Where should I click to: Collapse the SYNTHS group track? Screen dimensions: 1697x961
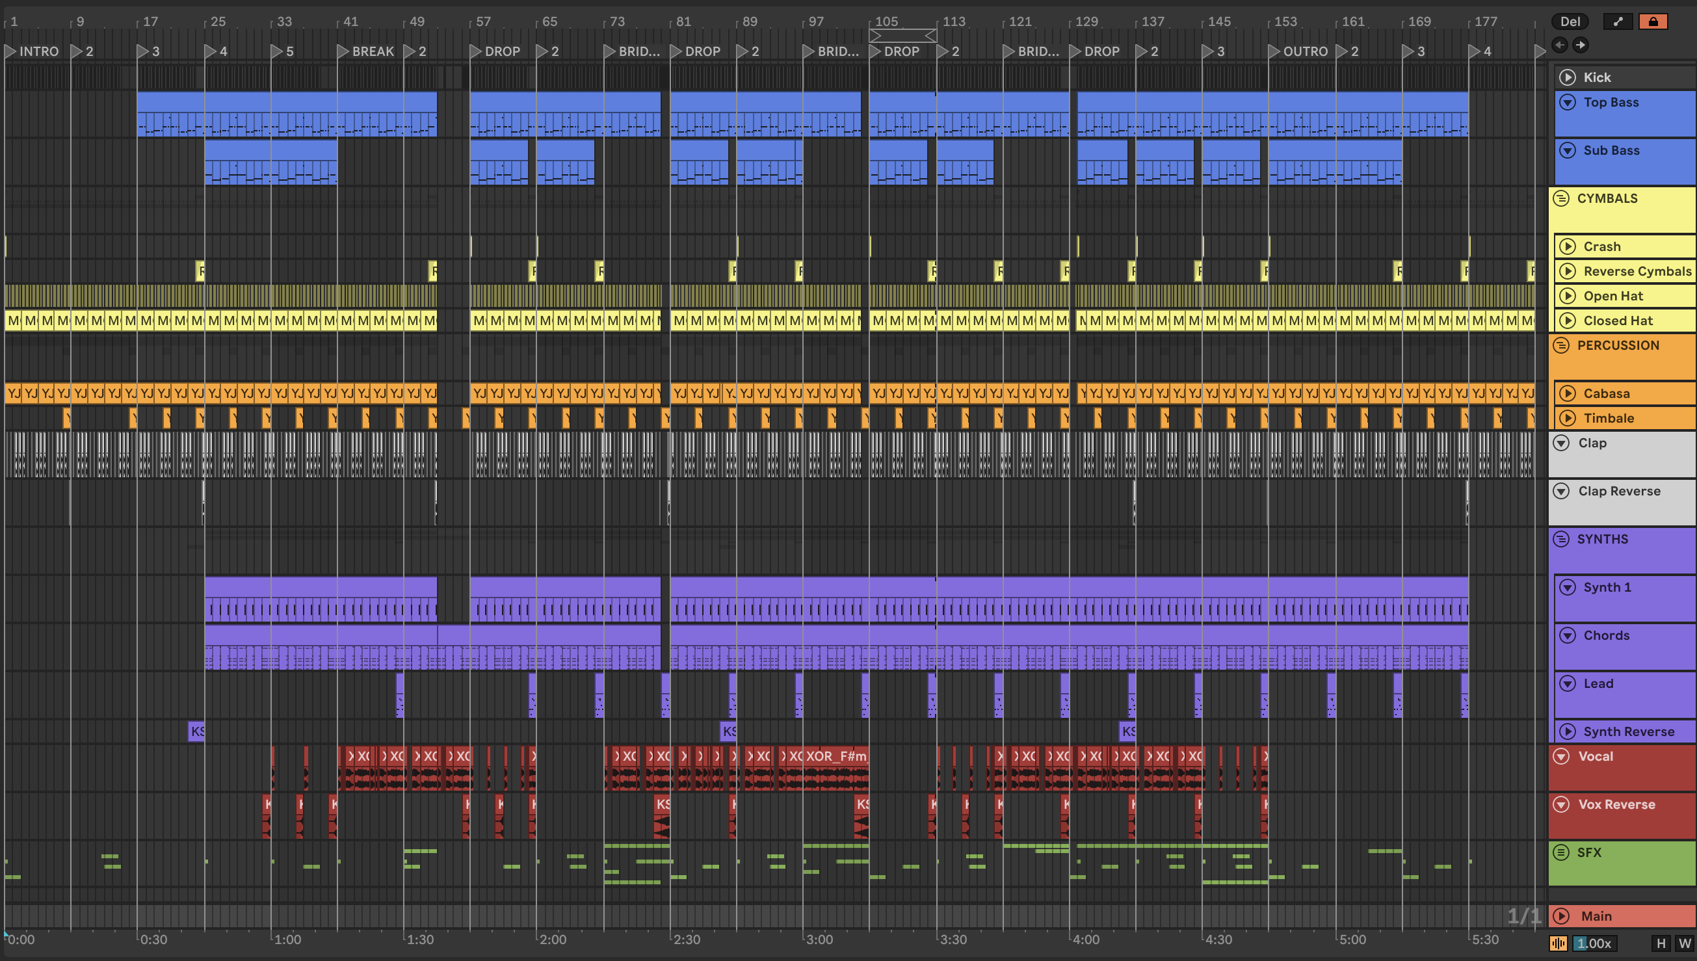tap(1561, 538)
